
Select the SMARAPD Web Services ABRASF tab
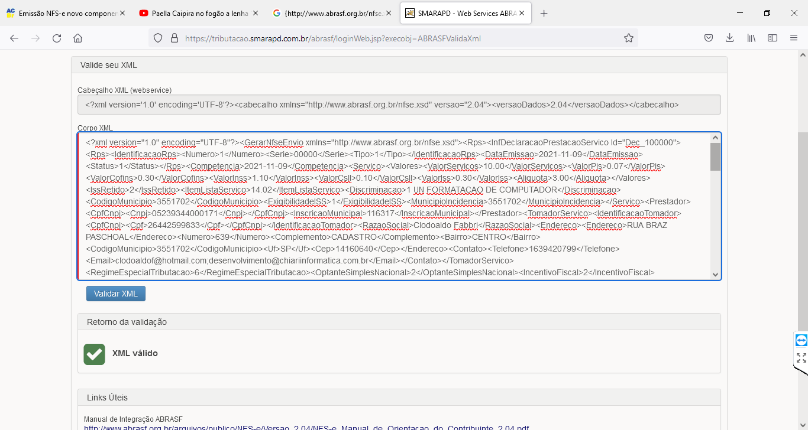pos(464,13)
